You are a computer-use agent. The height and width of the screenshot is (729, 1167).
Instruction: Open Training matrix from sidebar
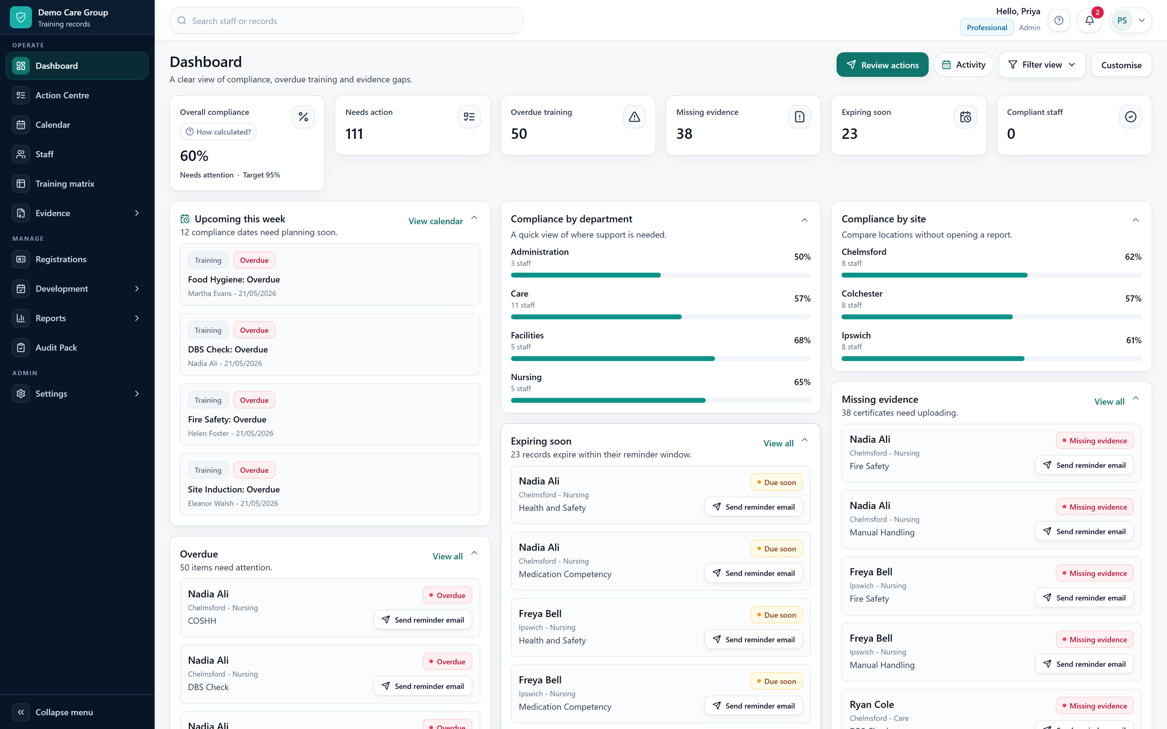(77, 184)
